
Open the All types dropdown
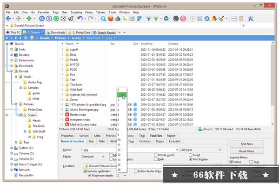click(x=201, y=150)
